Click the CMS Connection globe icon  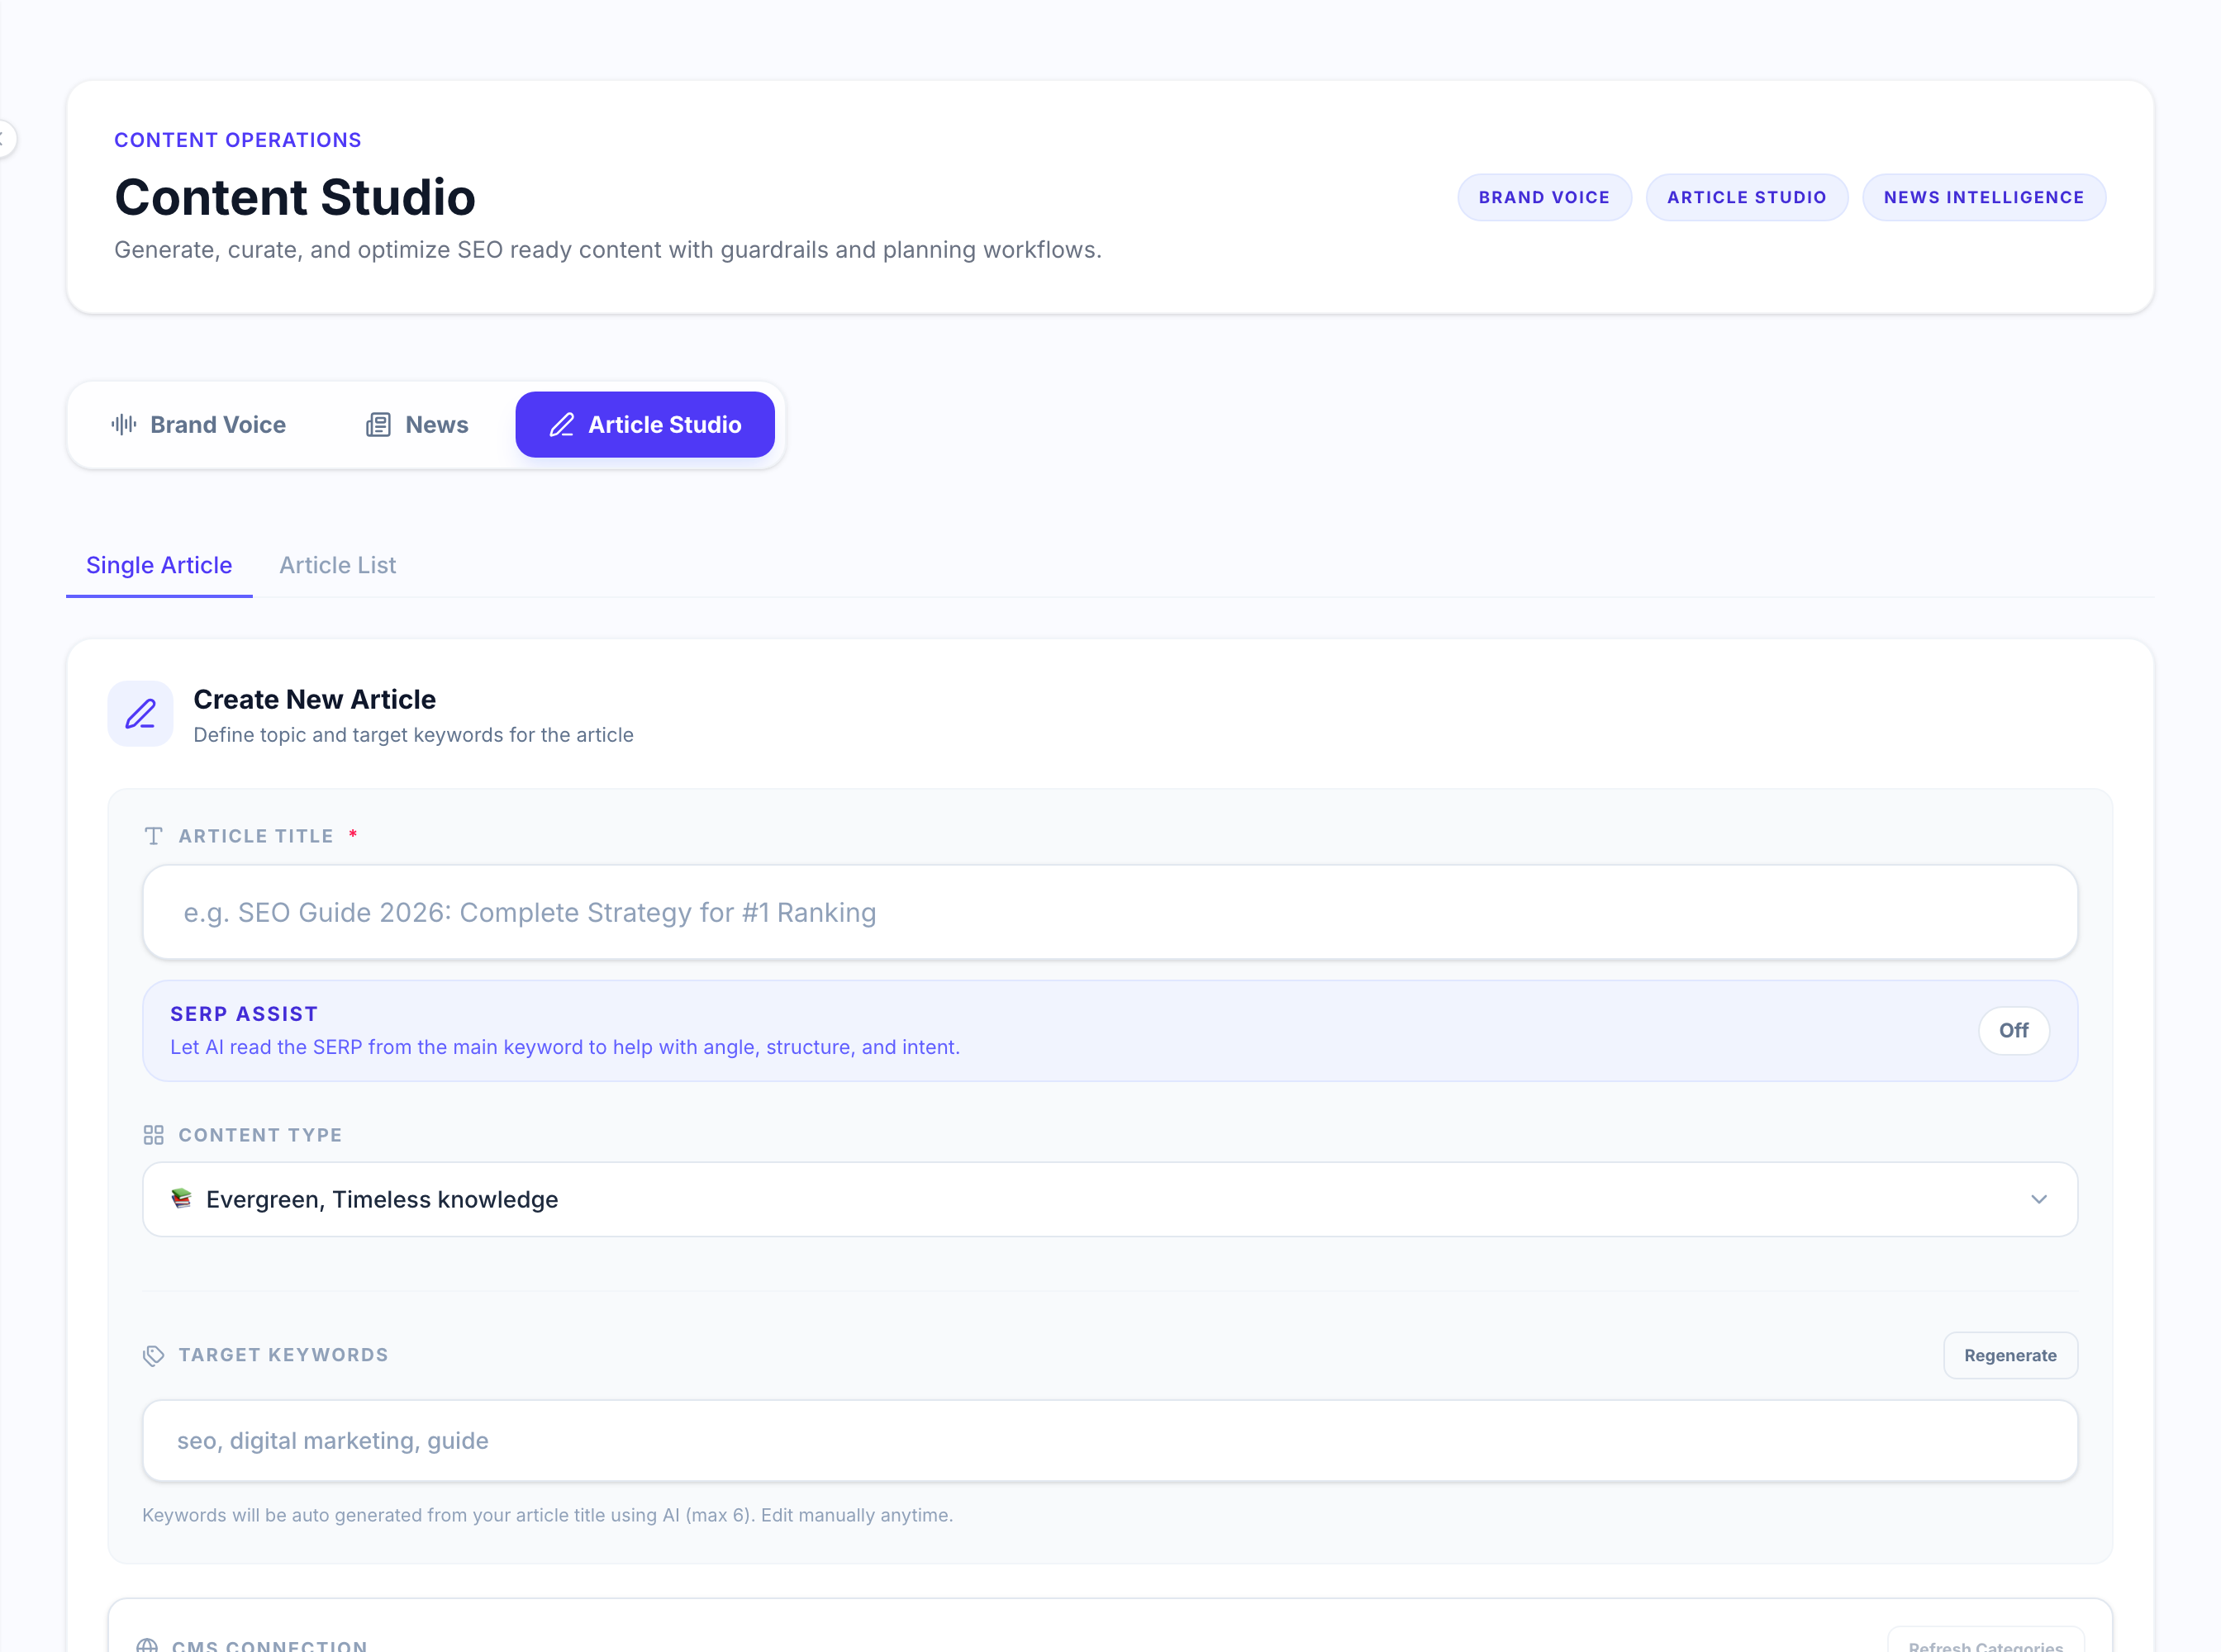coord(147,1645)
